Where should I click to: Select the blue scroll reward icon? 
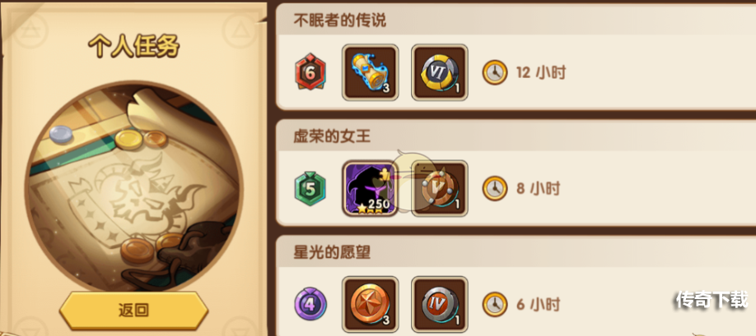371,72
